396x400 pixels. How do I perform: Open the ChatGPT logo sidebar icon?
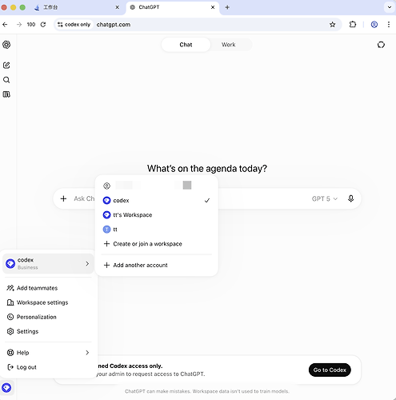coord(6,45)
